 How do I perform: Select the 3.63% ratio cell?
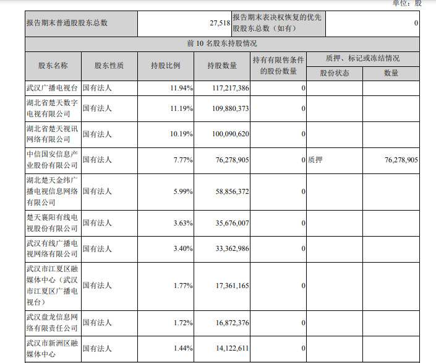click(x=183, y=223)
